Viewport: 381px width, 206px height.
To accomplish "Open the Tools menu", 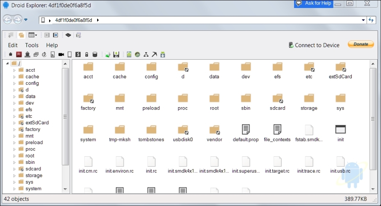I will pos(32,45).
